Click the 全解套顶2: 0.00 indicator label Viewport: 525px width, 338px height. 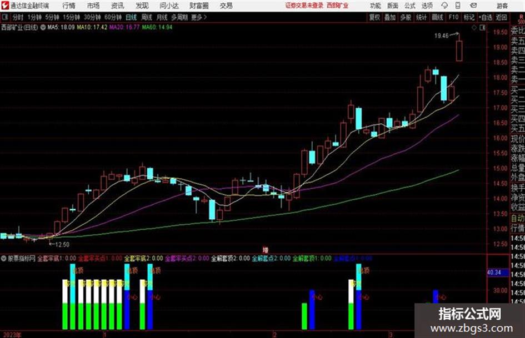point(231,258)
